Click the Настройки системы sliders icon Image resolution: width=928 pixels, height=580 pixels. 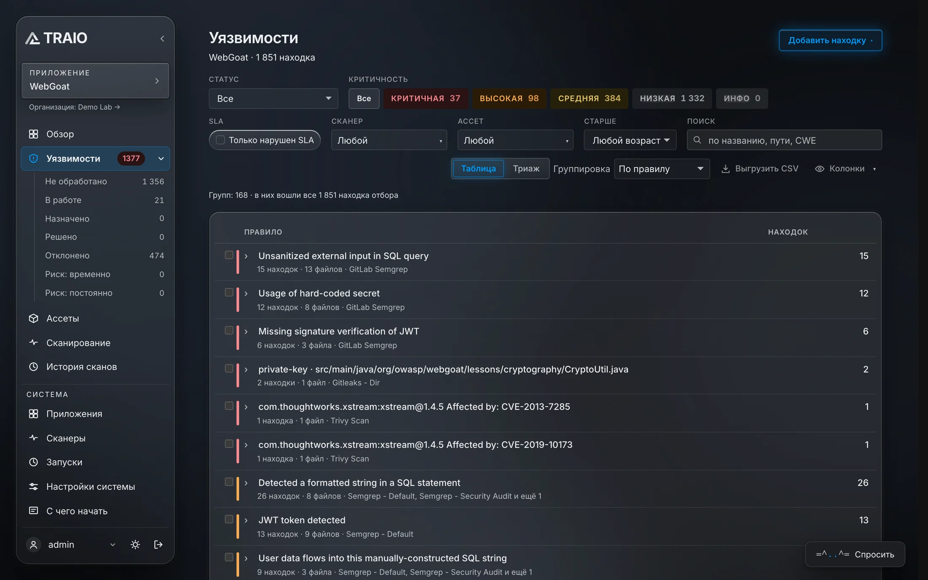point(33,486)
